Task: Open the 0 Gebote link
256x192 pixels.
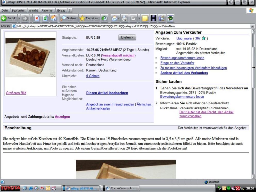Action: click(x=93, y=76)
